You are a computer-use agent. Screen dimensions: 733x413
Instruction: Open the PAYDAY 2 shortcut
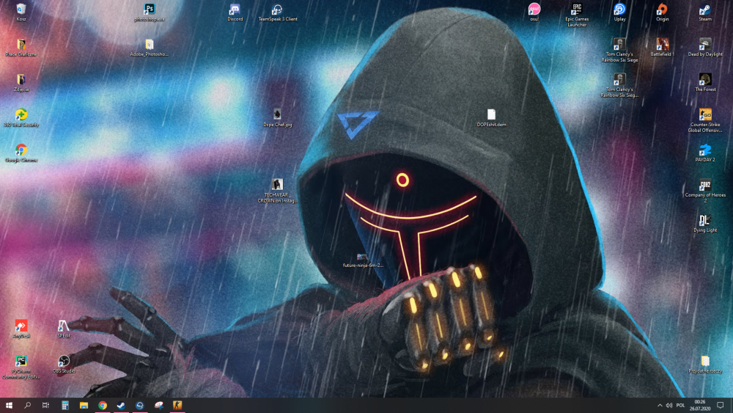point(705,153)
